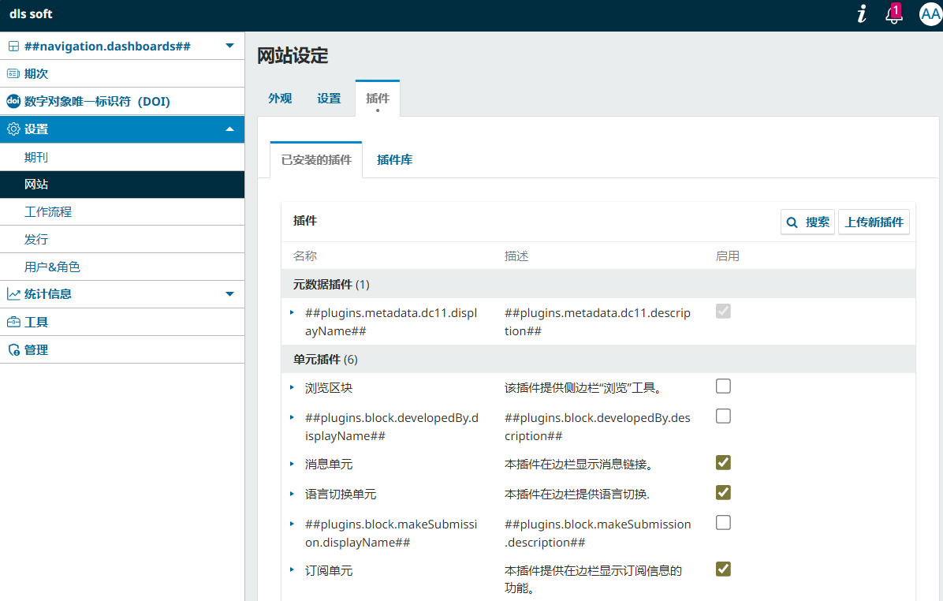Collapse the 设置 menu arrow
The image size is (943, 601).
tap(229, 129)
